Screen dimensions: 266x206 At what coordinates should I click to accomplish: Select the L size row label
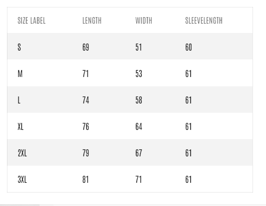pyautogui.click(x=19, y=100)
